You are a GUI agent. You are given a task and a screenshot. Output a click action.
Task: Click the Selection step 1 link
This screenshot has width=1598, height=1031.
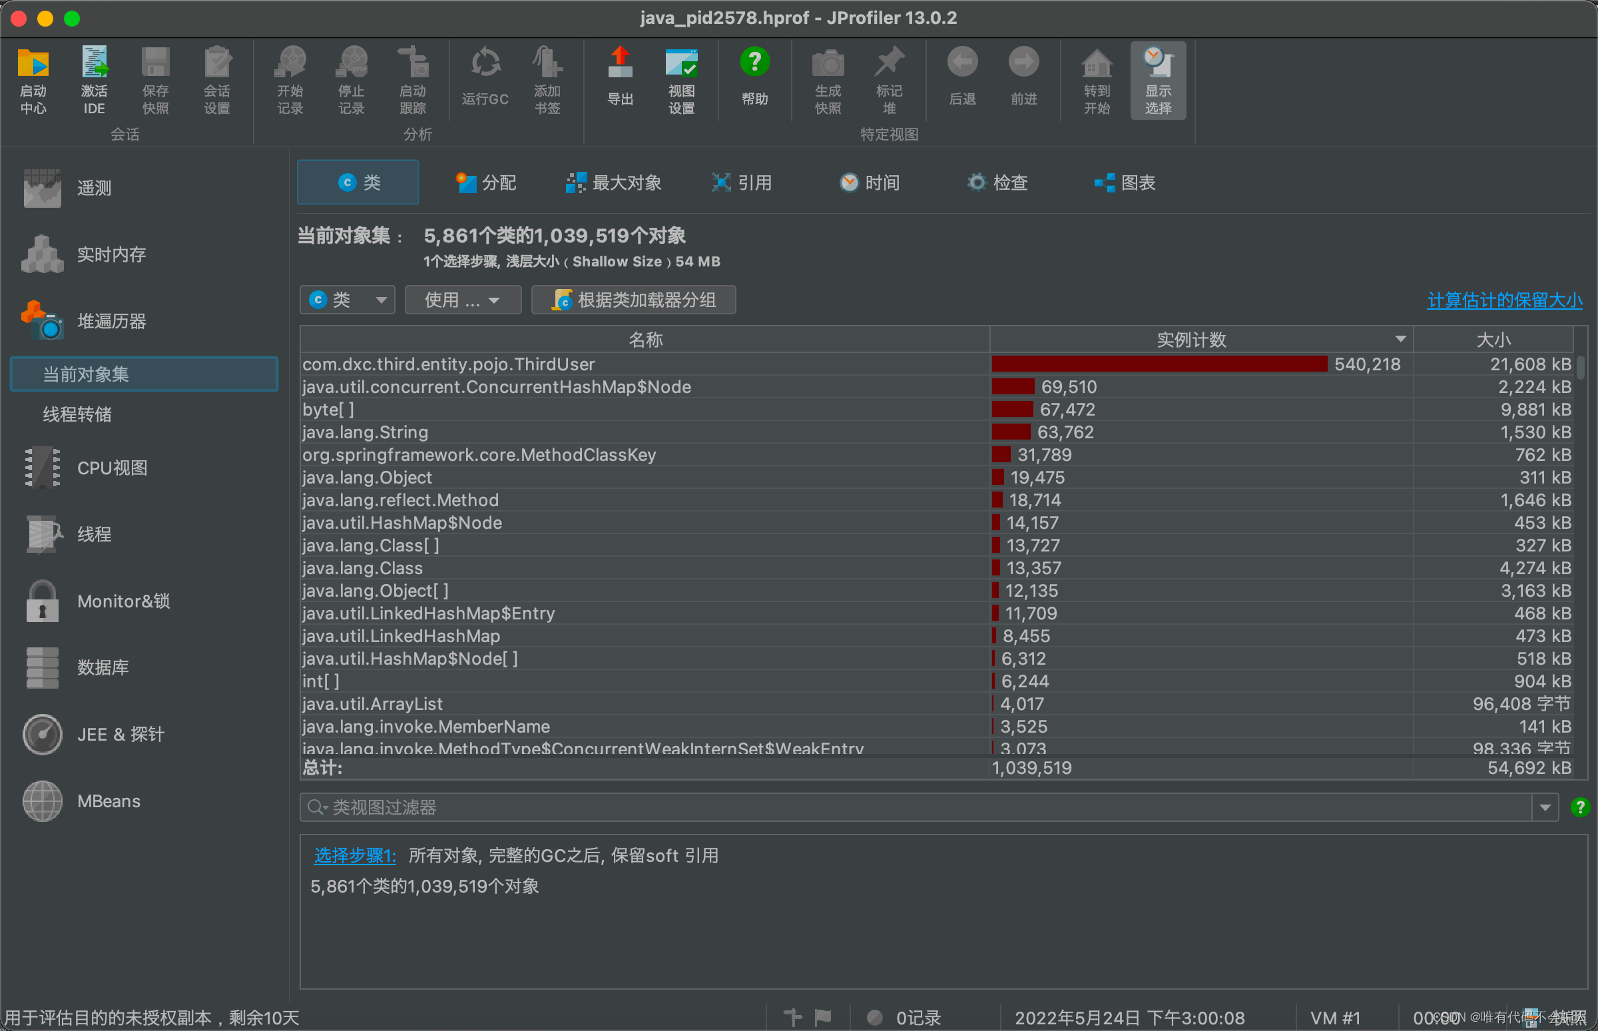point(354,855)
